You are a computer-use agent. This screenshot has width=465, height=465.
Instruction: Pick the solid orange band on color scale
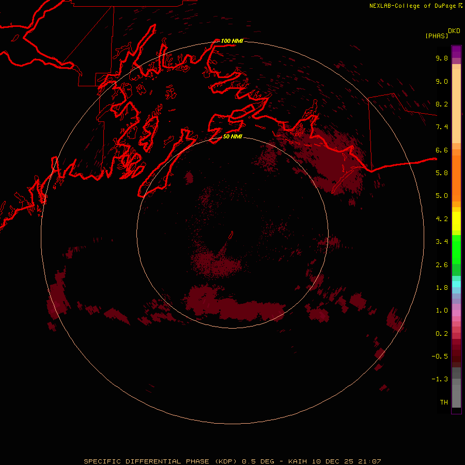(456, 178)
